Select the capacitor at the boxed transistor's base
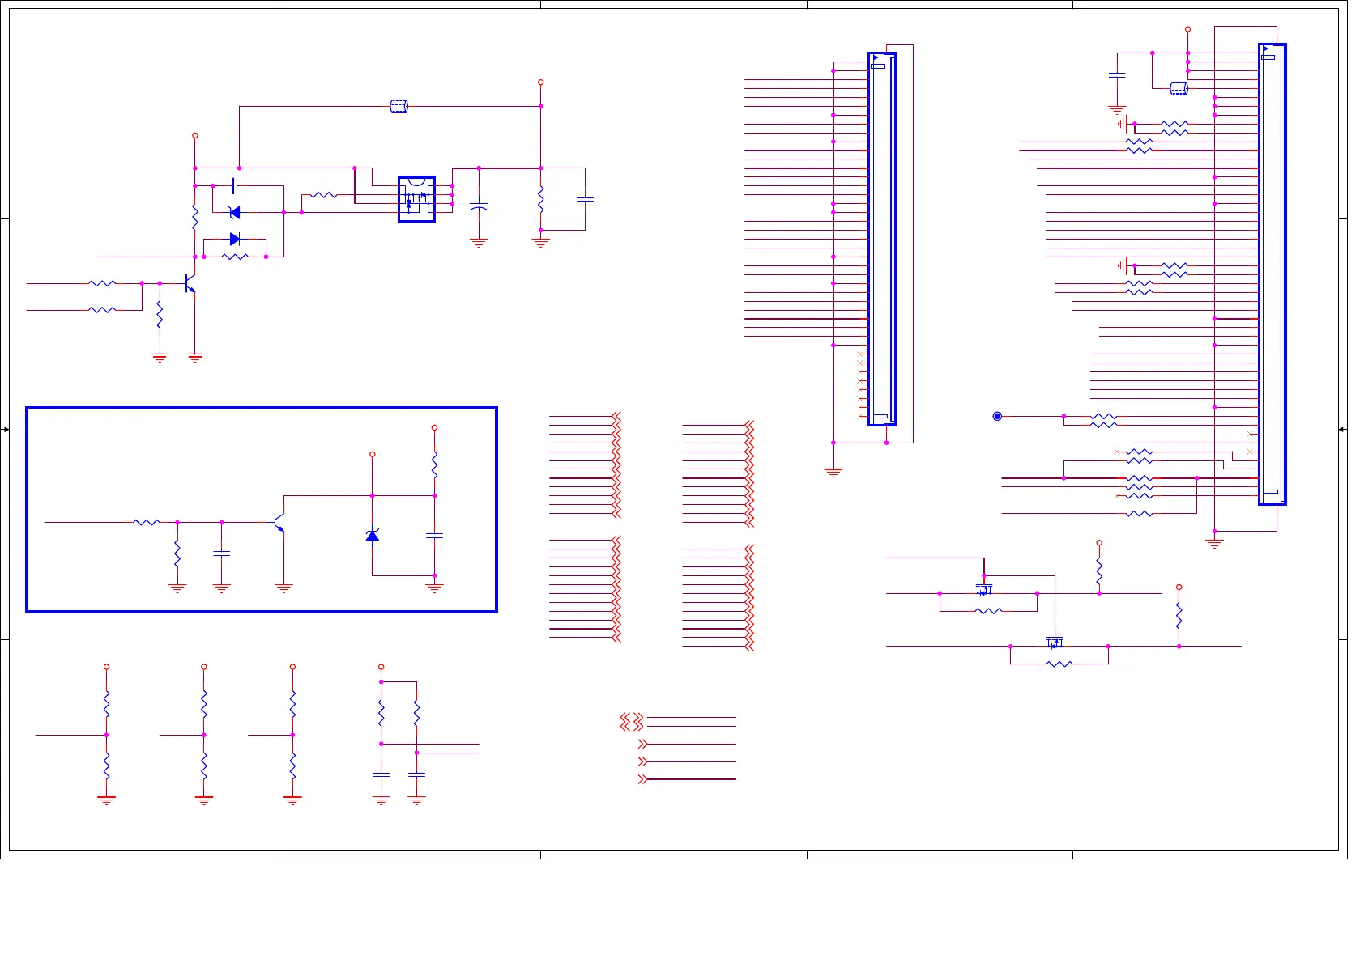Image resolution: width=1364 pixels, height=963 pixels. (221, 554)
